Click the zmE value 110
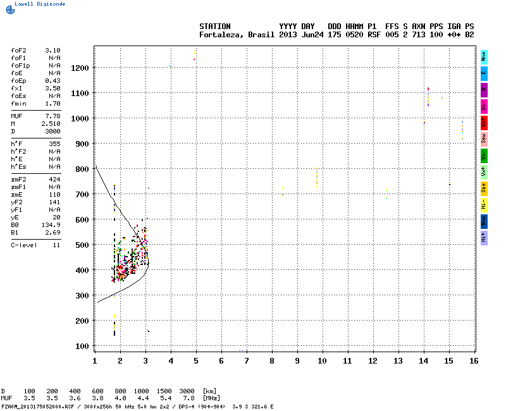This screenshot has height=411, width=506. tap(54, 195)
